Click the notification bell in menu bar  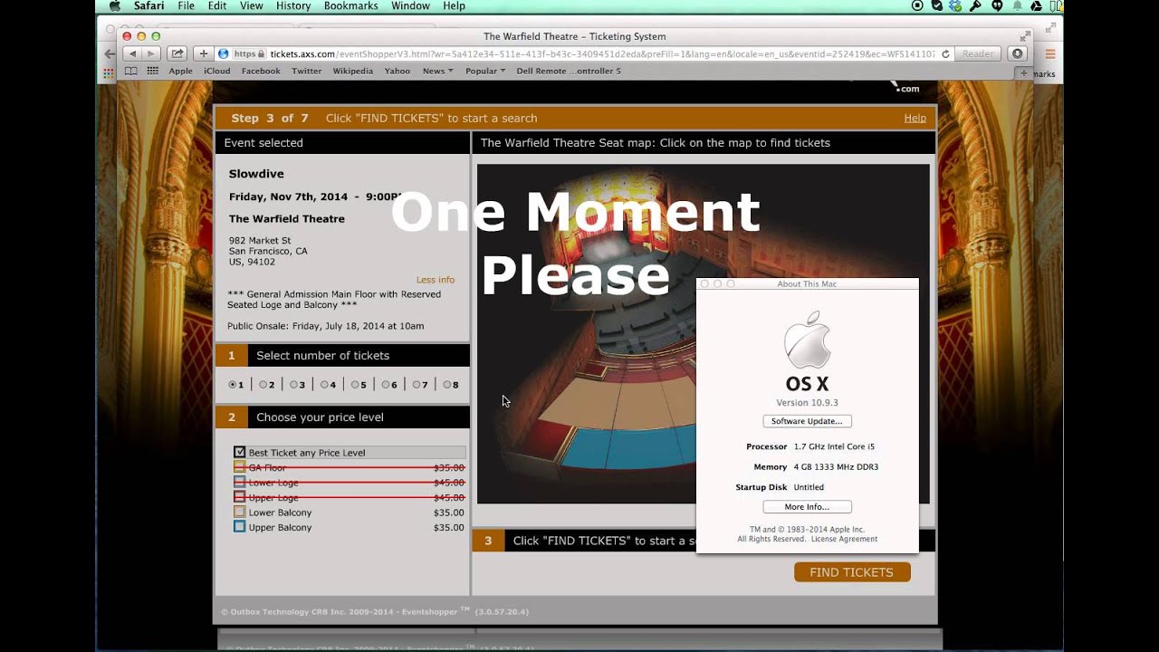[1016, 6]
